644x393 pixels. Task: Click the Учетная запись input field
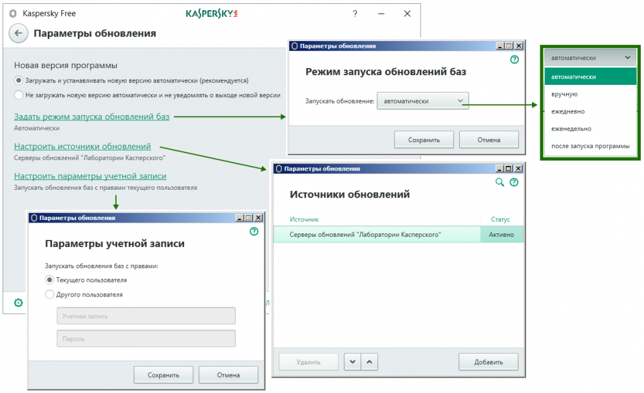146,315
